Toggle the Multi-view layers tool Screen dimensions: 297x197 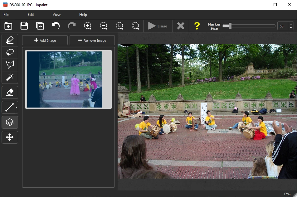click(x=10, y=122)
